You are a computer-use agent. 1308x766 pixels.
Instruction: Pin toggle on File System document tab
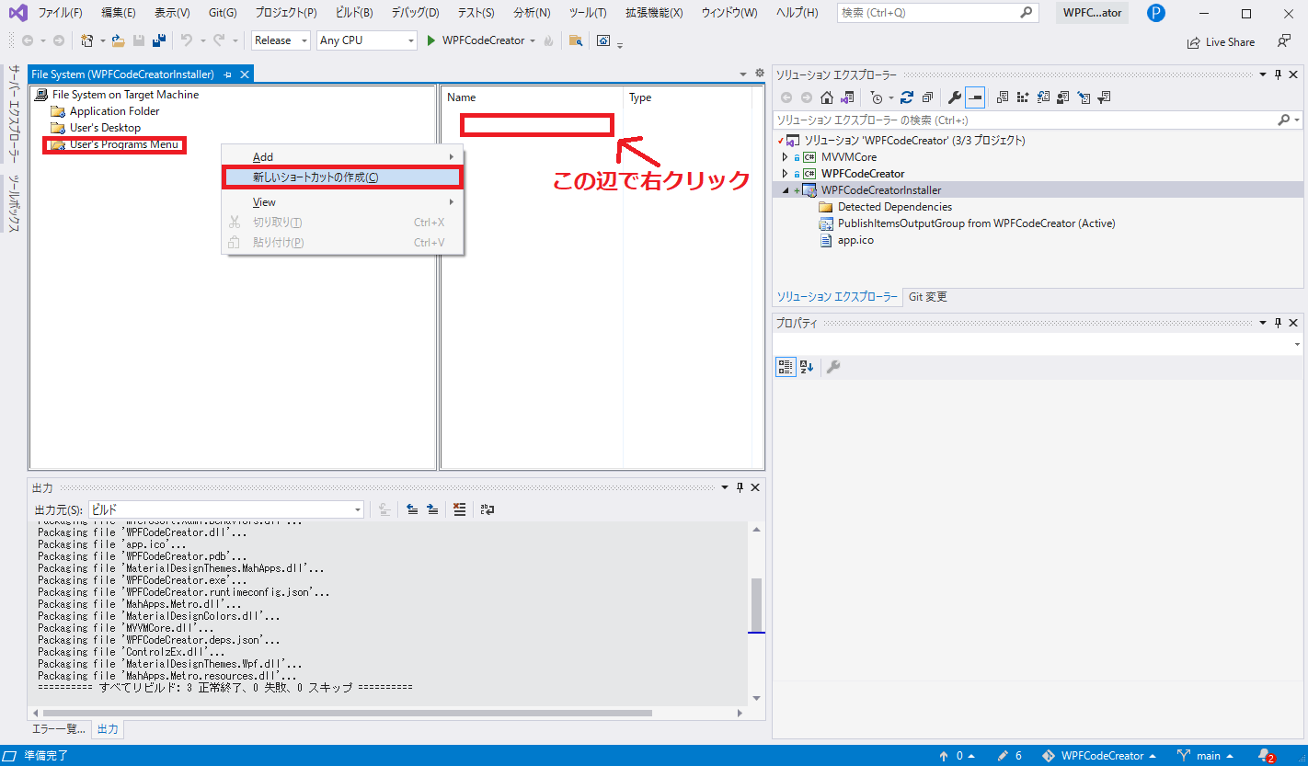tap(227, 74)
